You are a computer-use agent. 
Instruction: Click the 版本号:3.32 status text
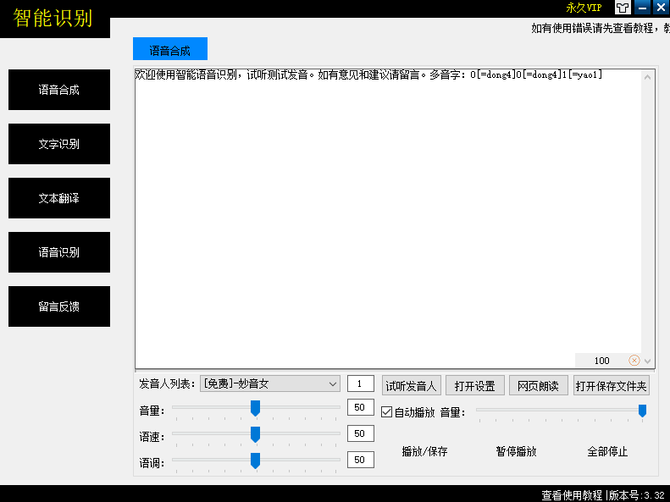pyautogui.click(x=637, y=495)
